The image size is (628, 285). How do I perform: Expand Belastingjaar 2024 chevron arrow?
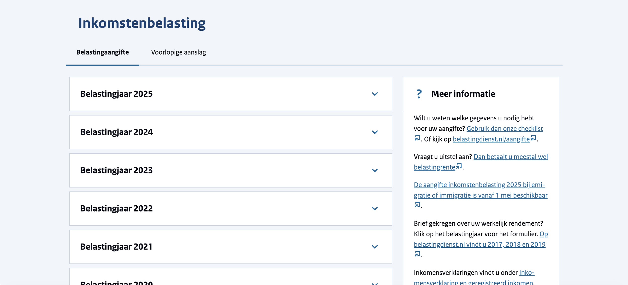click(375, 132)
